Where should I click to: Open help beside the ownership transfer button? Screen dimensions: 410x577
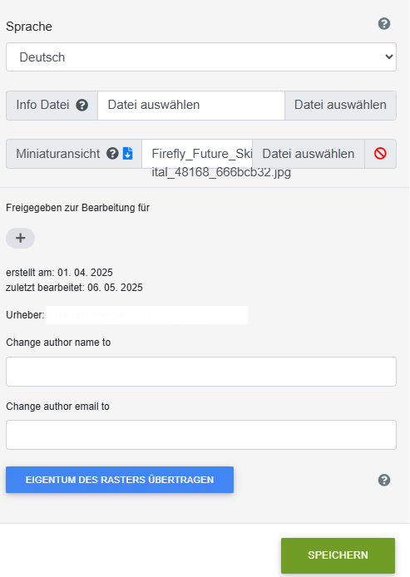[x=384, y=480]
